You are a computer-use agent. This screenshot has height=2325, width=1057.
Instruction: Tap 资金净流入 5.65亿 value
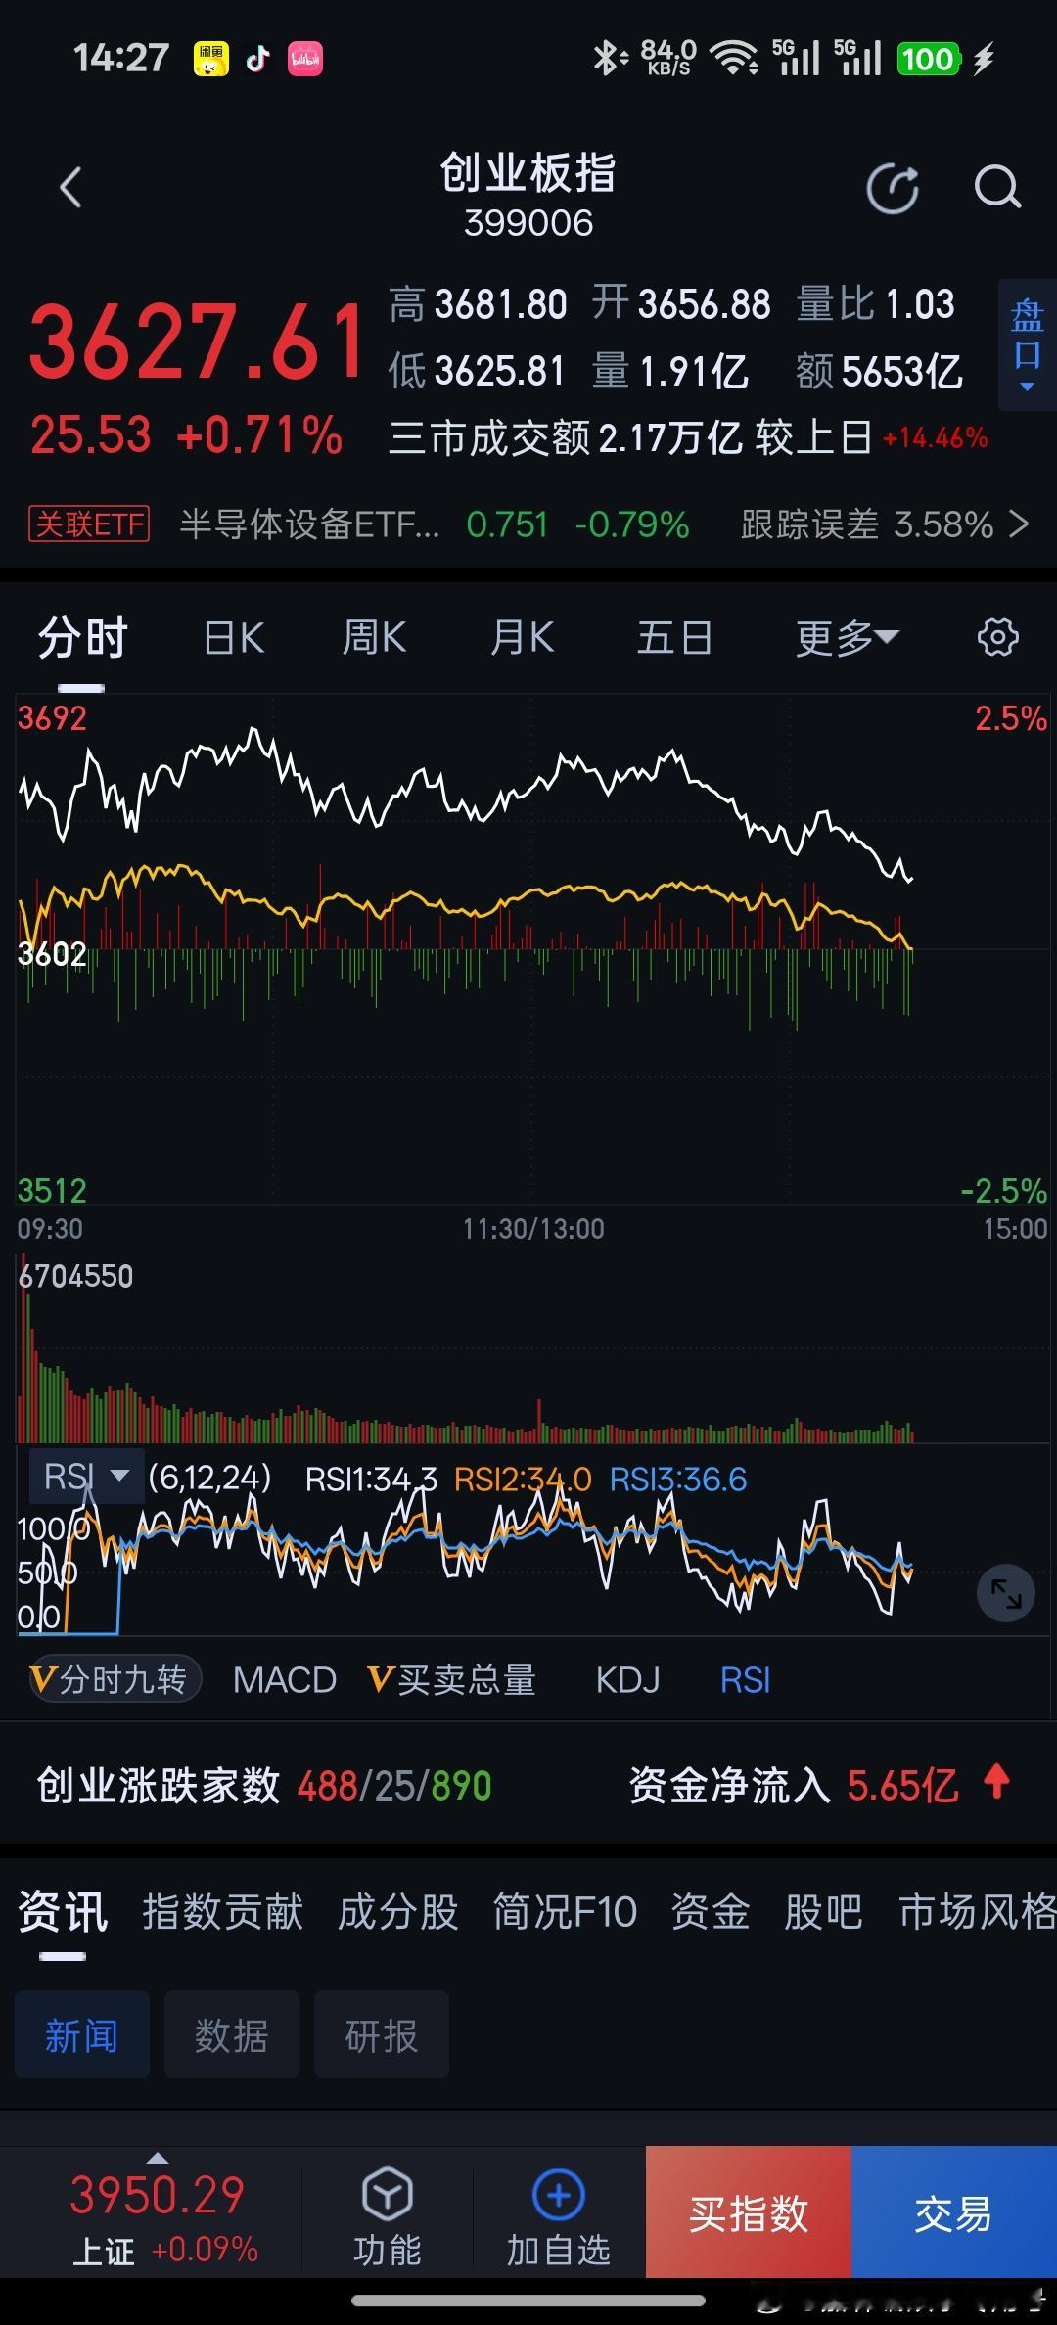coord(902,1785)
